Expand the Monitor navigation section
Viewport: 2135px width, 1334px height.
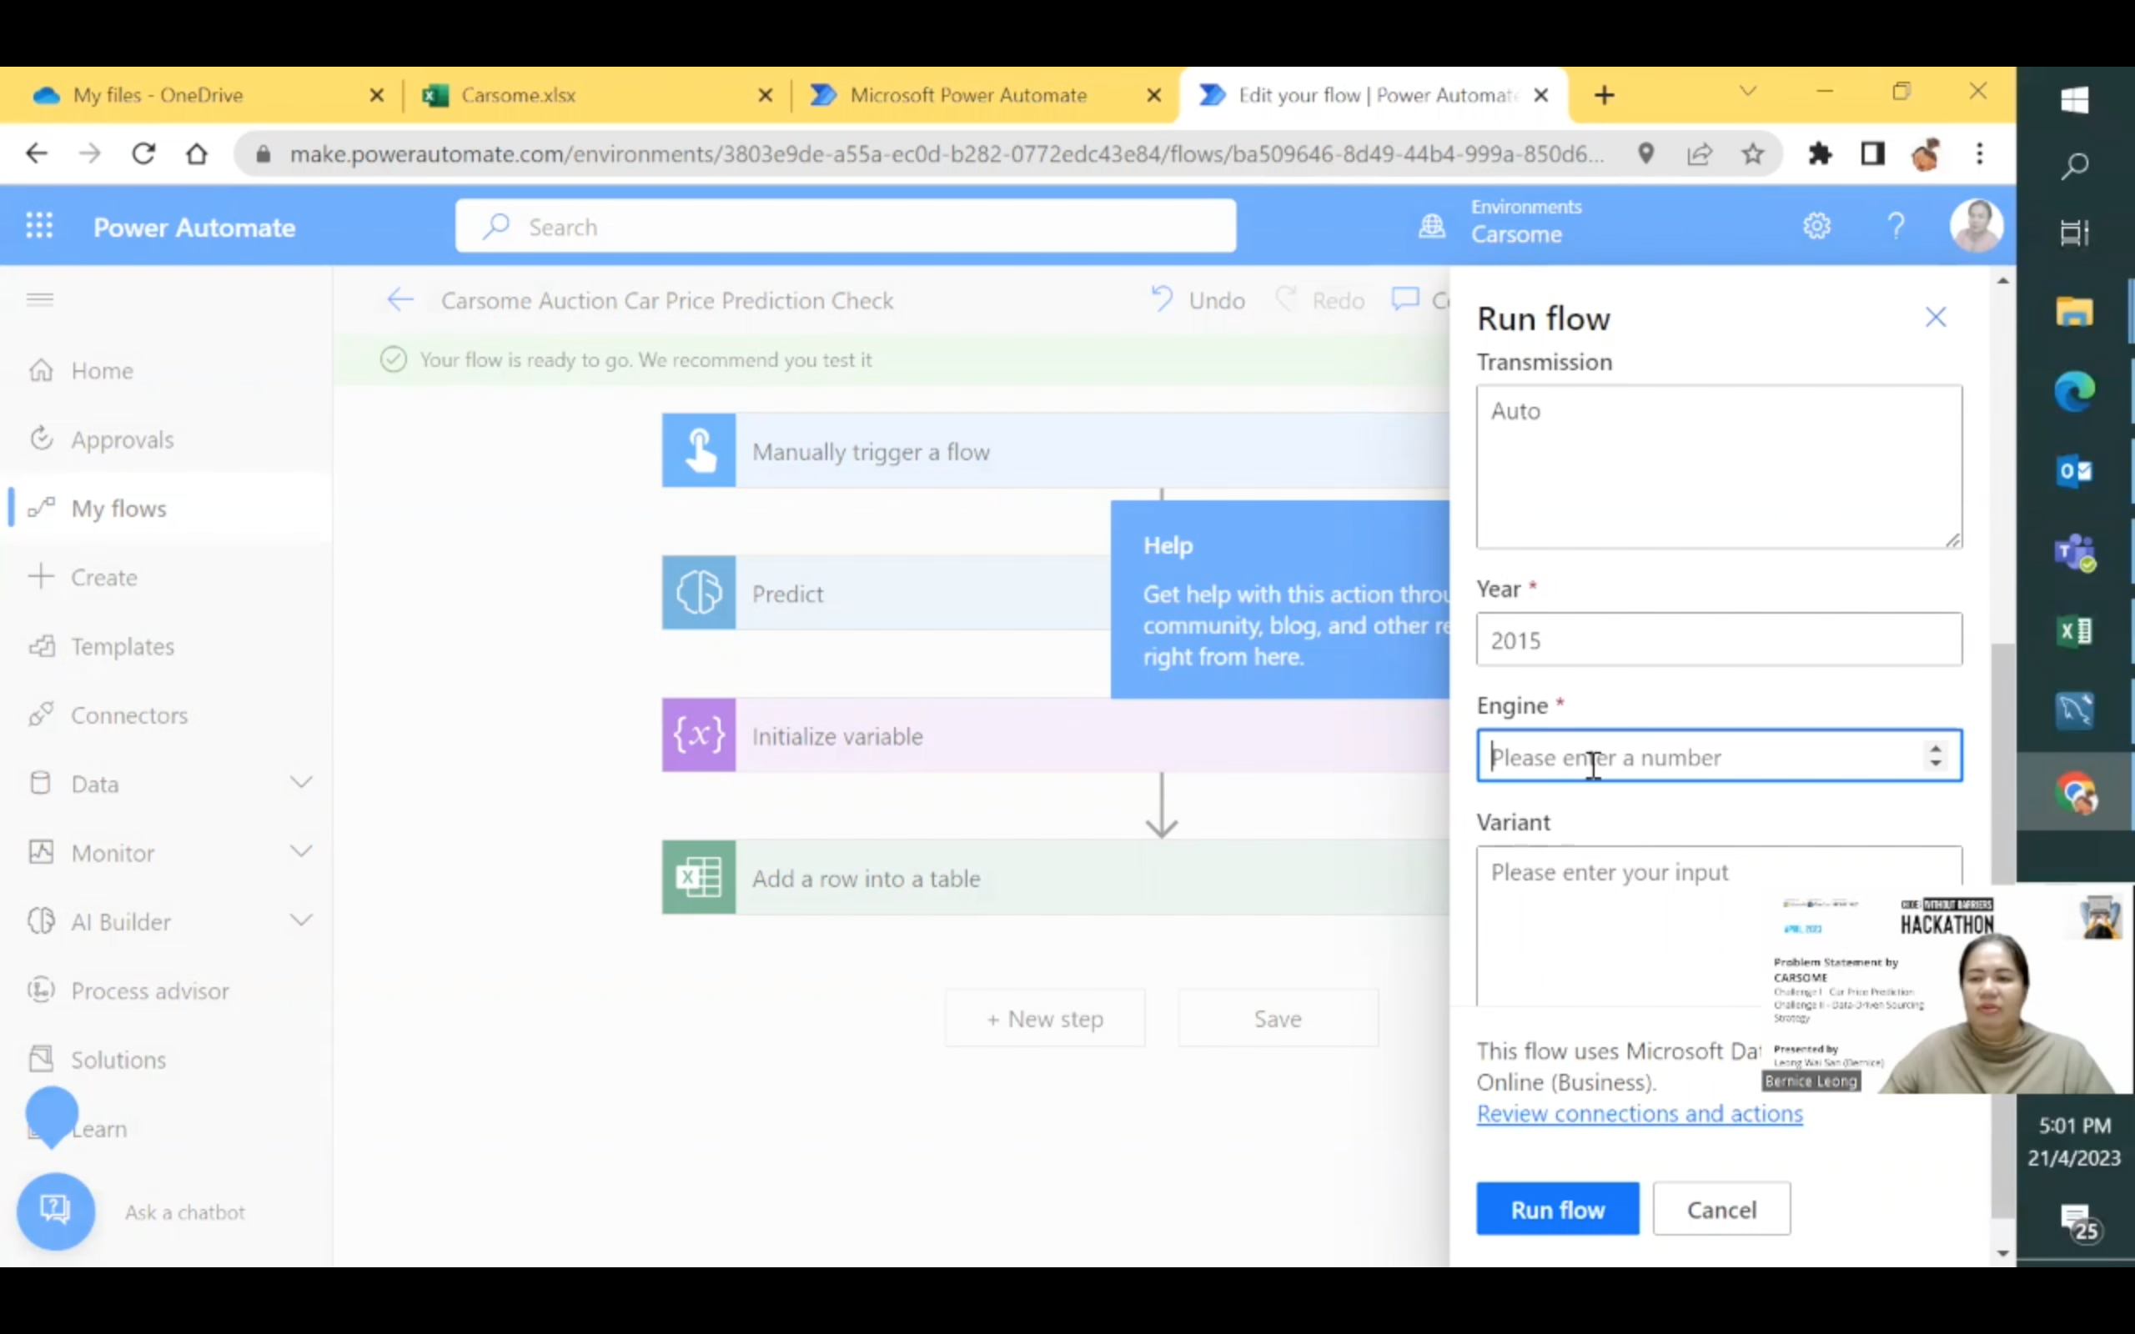point(301,851)
